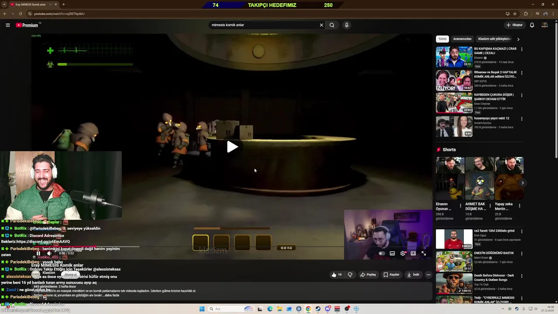Screen dimensions: 558x314
Task: Open Discord from the taskbar
Action: (327, 309)
